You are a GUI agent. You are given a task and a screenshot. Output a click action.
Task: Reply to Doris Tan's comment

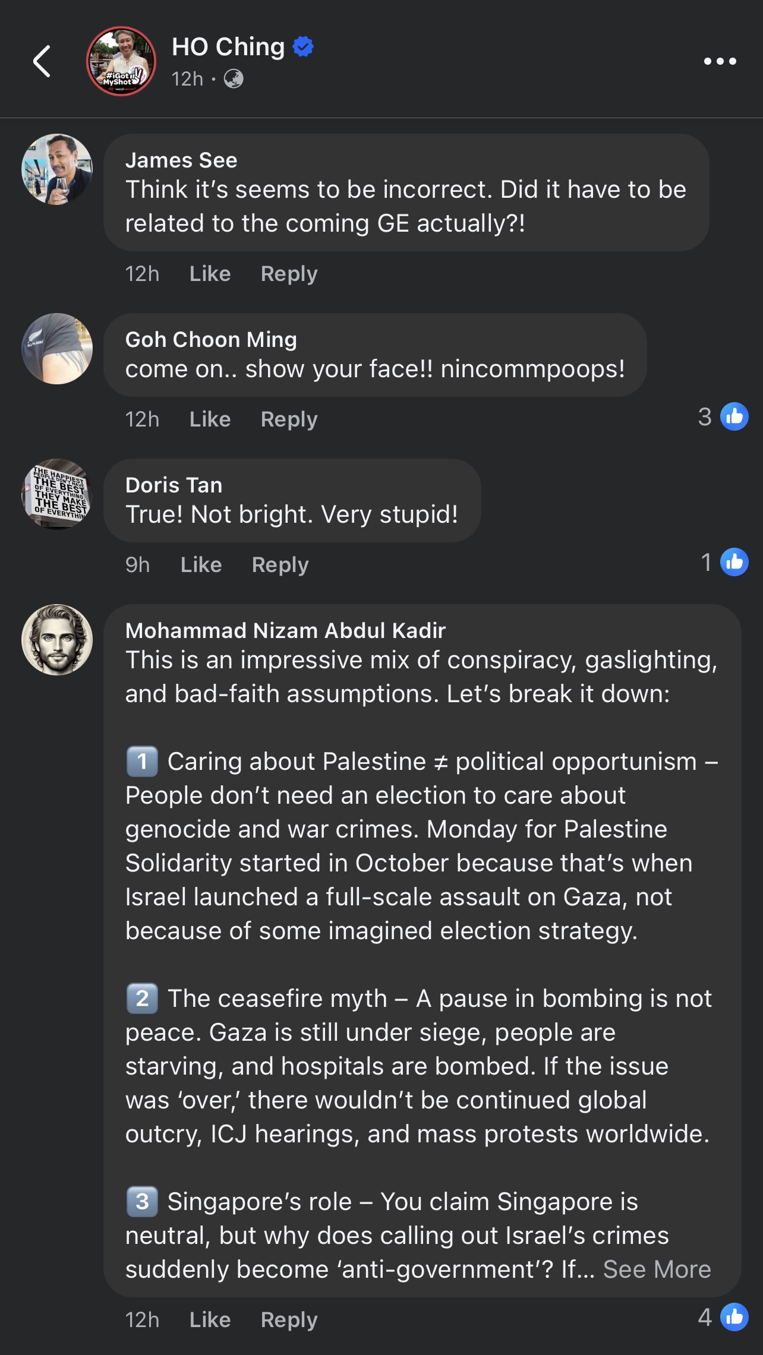pyautogui.click(x=280, y=565)
